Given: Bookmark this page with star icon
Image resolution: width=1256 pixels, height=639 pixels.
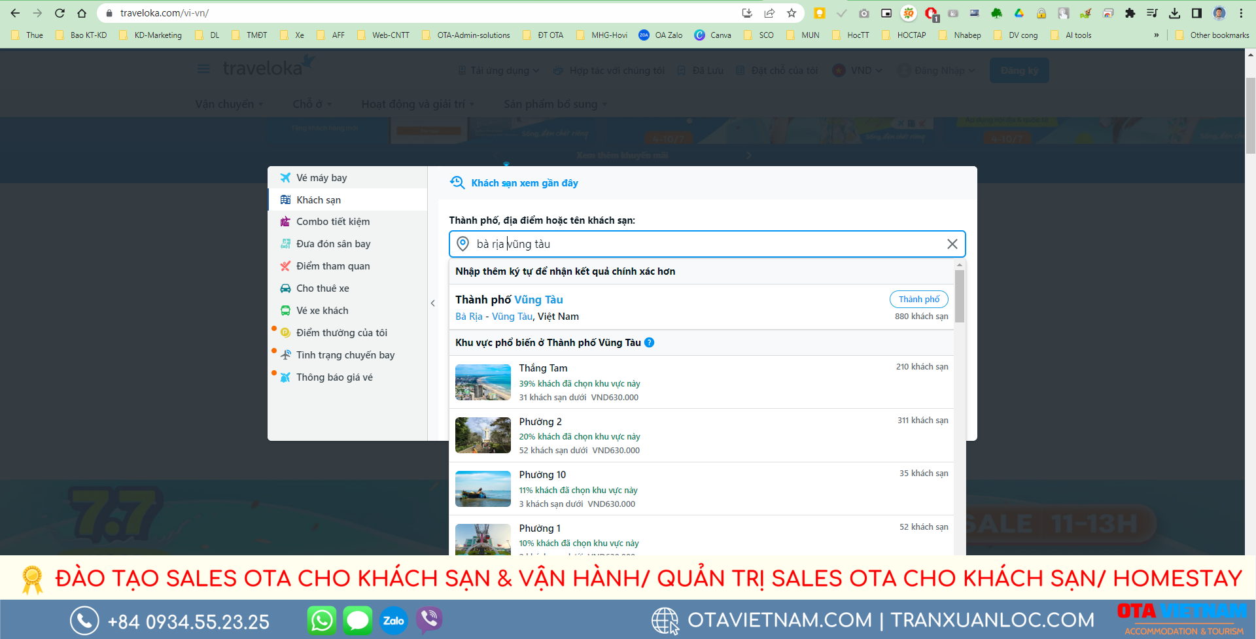Looking at the screenshot, I should [x=792, y=13].
